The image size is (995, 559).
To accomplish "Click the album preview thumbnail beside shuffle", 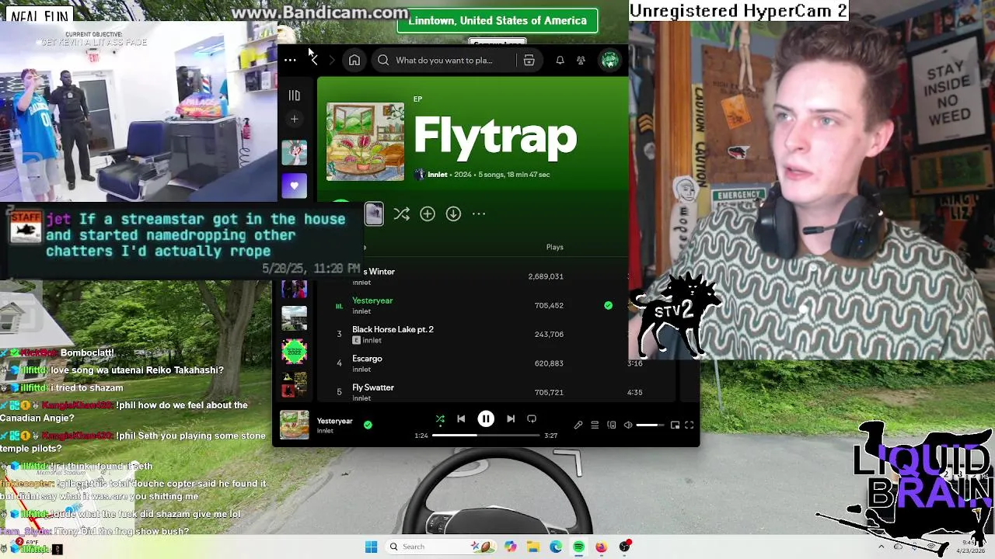I will [x=374, y=214].
